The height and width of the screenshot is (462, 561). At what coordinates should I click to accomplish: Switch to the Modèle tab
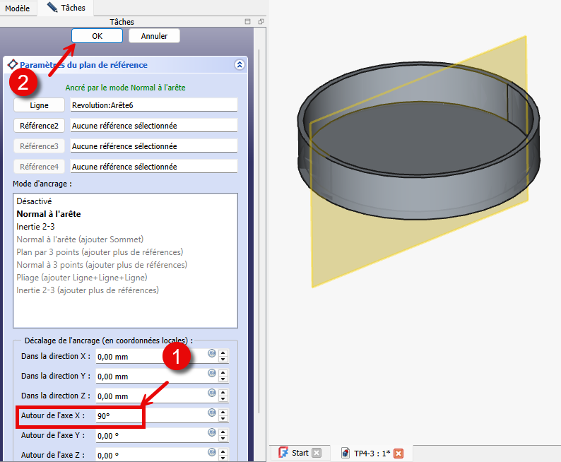tap(18, 8)
